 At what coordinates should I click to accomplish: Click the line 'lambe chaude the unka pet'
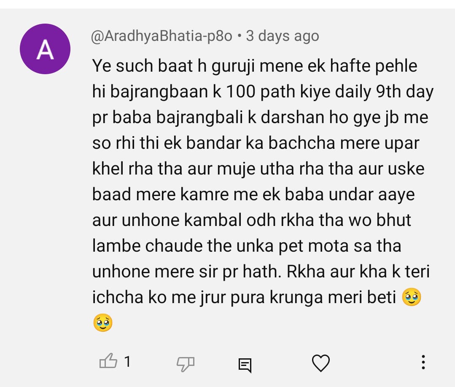[247, 246]
